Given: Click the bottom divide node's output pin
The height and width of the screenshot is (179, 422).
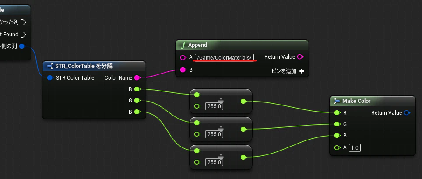Looking at the screenshot, I should (243, 157).
